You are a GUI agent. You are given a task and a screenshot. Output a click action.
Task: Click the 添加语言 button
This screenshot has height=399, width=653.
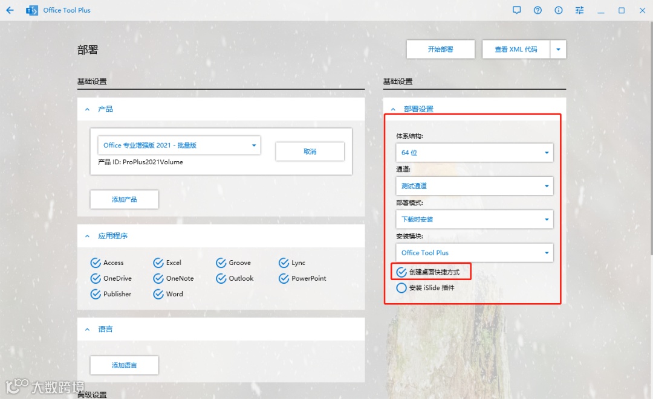tap(124, 365)
